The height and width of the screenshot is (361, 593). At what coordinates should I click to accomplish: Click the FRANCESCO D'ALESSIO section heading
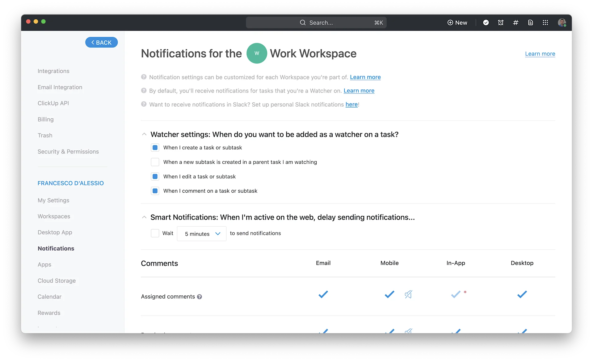tap(71, 183)
